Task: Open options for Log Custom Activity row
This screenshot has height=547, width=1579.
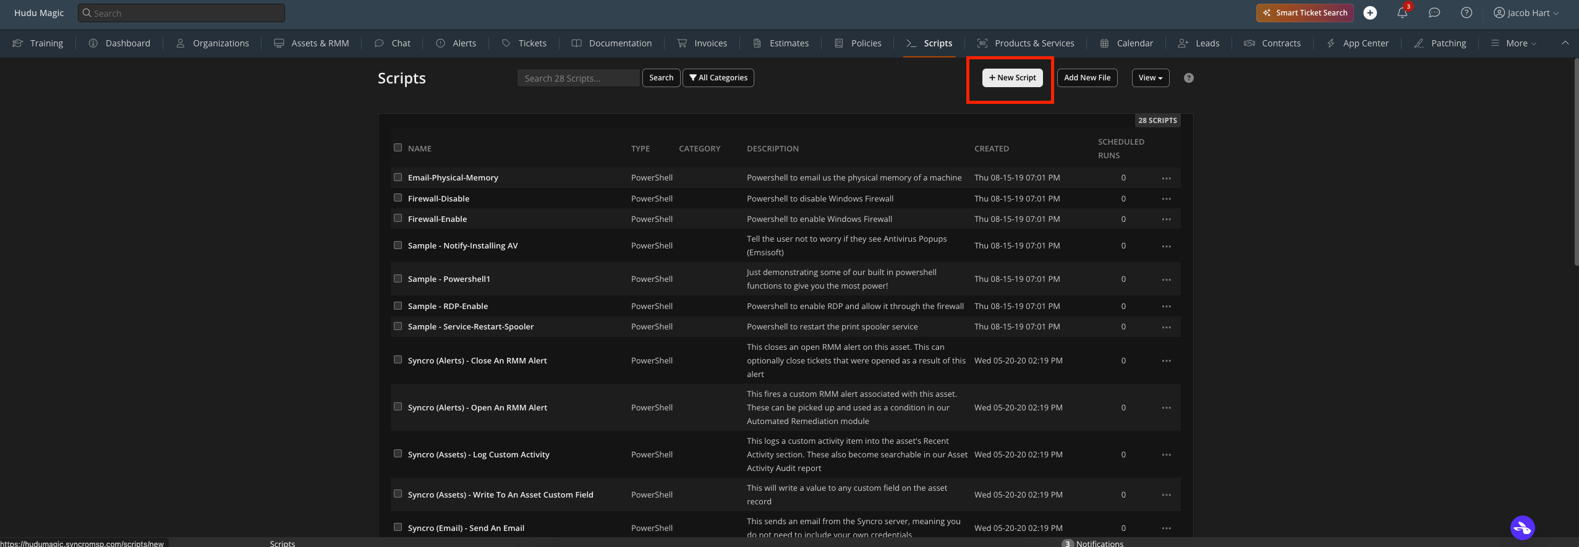Action: pos(1166,455)
